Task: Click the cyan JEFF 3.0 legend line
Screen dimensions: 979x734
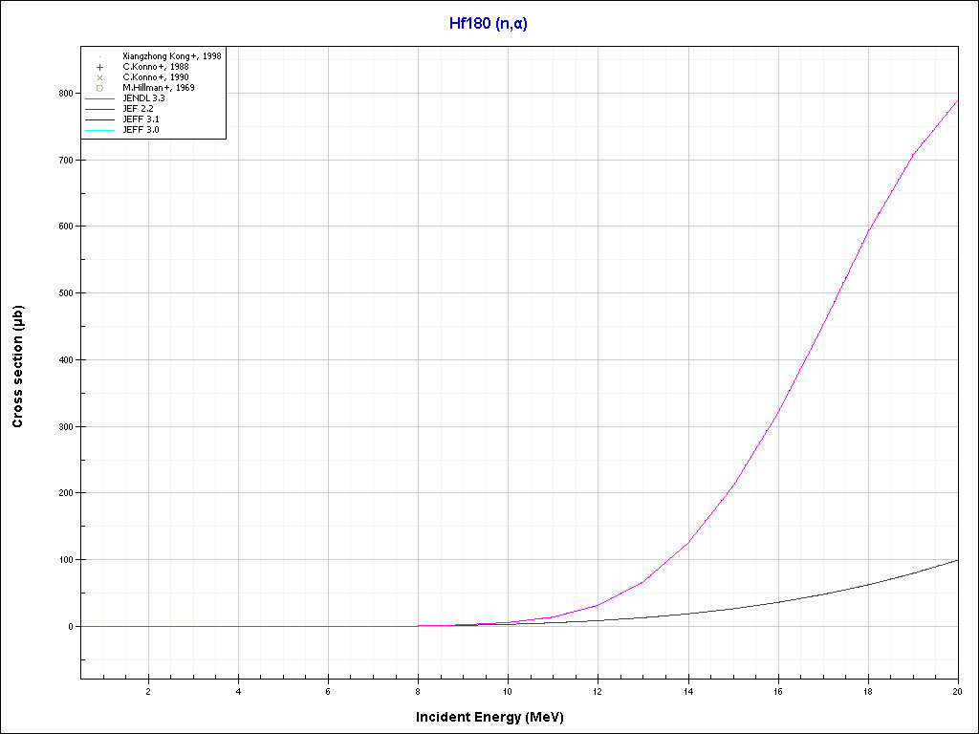Action: pos(99,130)
